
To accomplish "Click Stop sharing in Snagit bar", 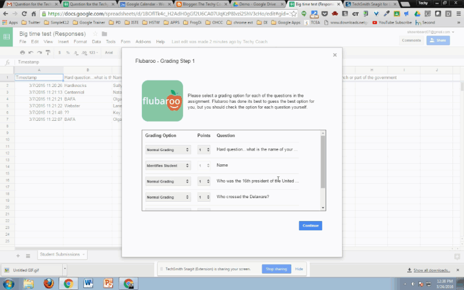I will [x=276, y=269].
